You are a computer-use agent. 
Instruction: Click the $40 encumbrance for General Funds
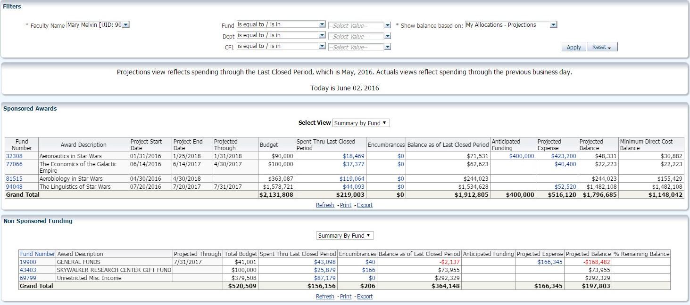point(370,262)
